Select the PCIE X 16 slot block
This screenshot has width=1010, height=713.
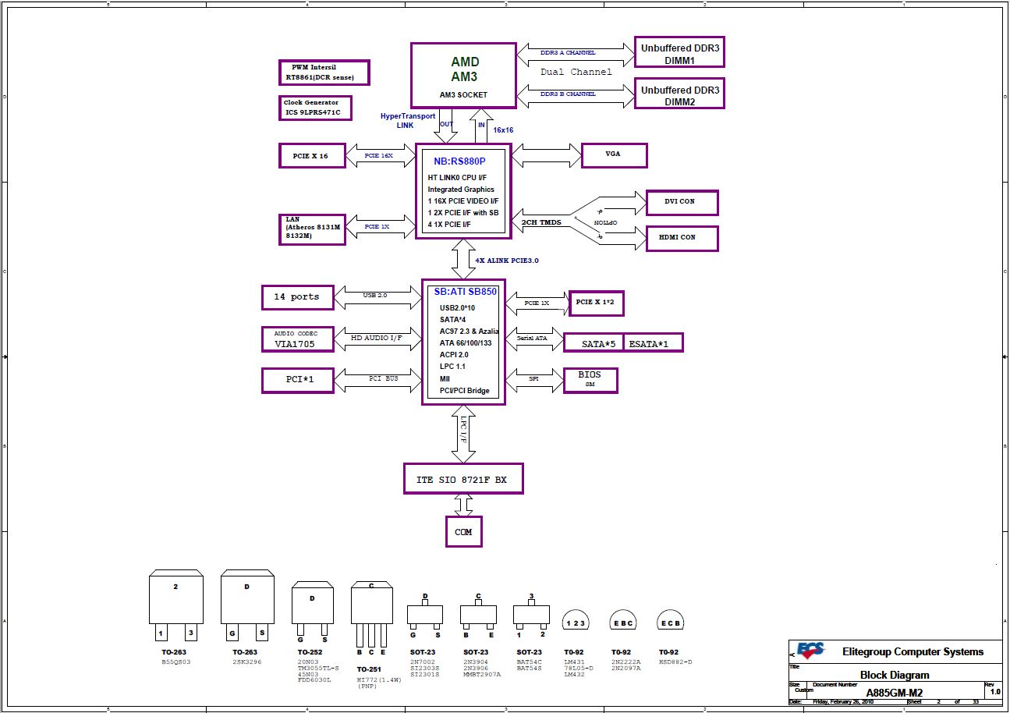(312, 155)
